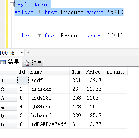The image size is (139, 138).
Task: Collapse the begin tran code block
Action: pyautogui.click(x=11, y=4)
